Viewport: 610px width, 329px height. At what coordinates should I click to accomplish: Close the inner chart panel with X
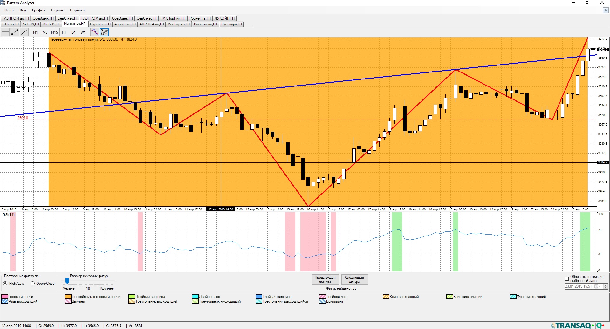pos(606,10)
